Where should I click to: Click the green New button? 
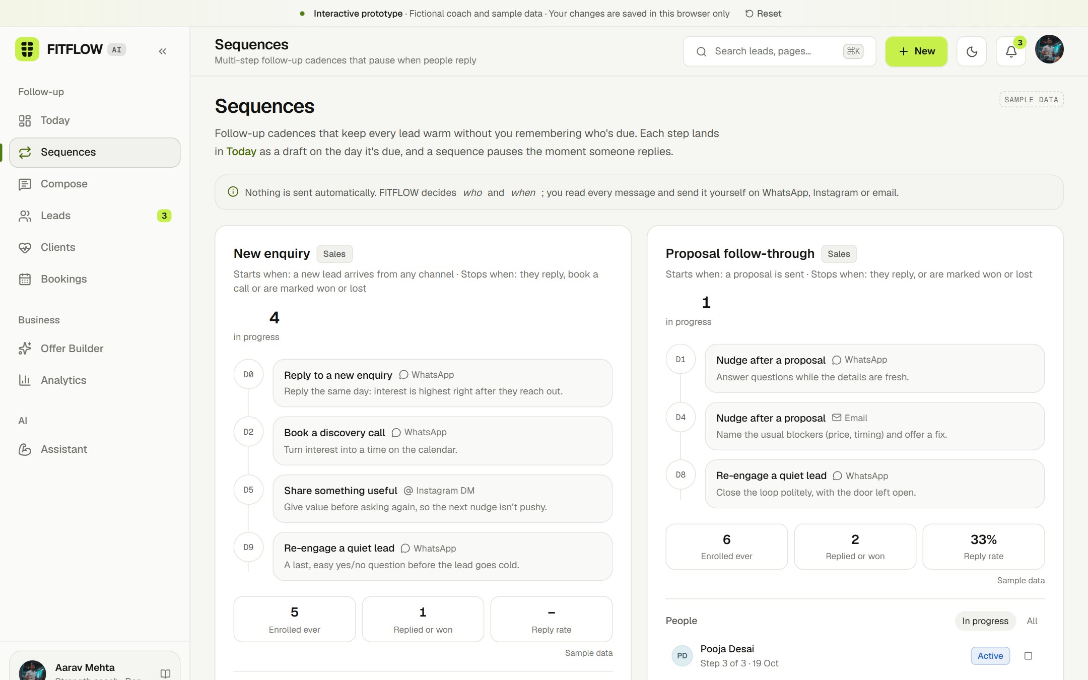[x=916, y=51]
